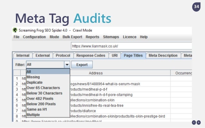Collapse the Filter dropdown arrow
The image size is (205, 128).
(x=67, y=64)
